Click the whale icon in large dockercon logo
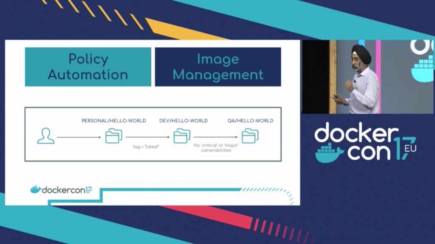The image size is (435, 244). click(x=330, y=152)
